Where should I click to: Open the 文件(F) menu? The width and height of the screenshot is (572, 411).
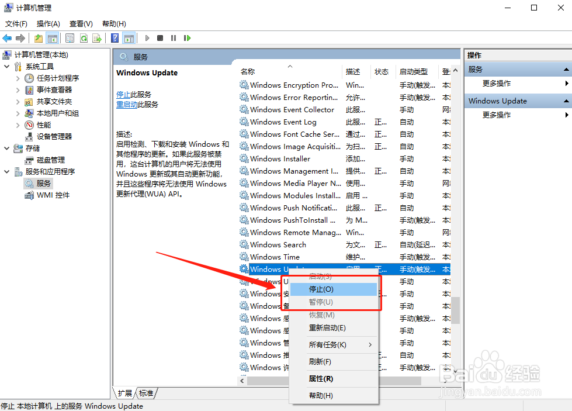coord(16,24)
